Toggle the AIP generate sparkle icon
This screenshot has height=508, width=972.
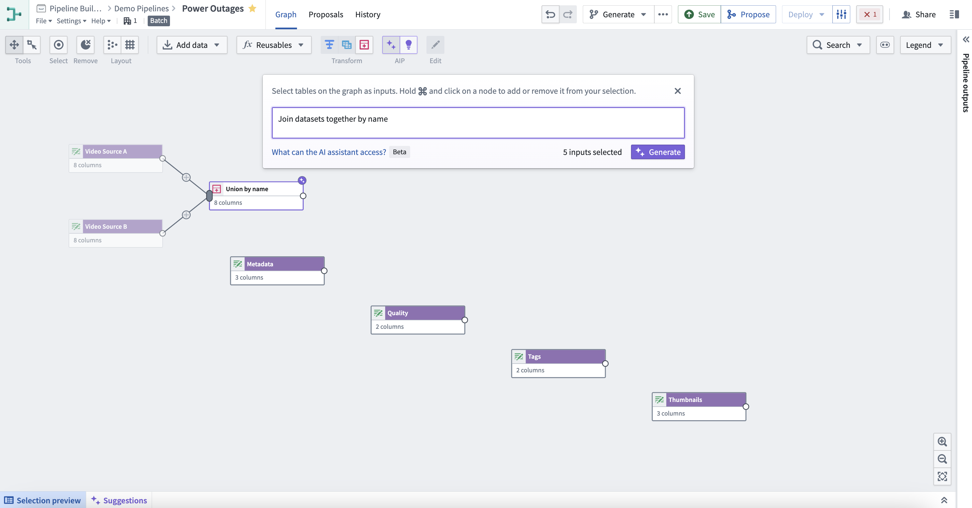391,45
